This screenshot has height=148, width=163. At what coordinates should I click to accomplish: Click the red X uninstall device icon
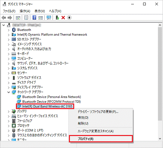pos(63,18)
